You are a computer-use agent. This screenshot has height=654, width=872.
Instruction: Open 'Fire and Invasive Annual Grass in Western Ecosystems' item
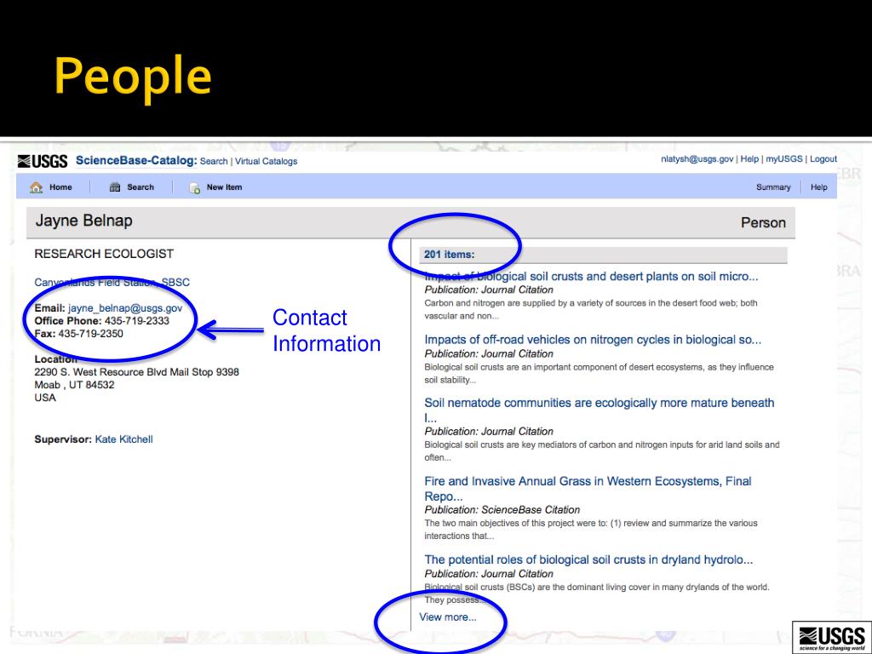(588, 488)
